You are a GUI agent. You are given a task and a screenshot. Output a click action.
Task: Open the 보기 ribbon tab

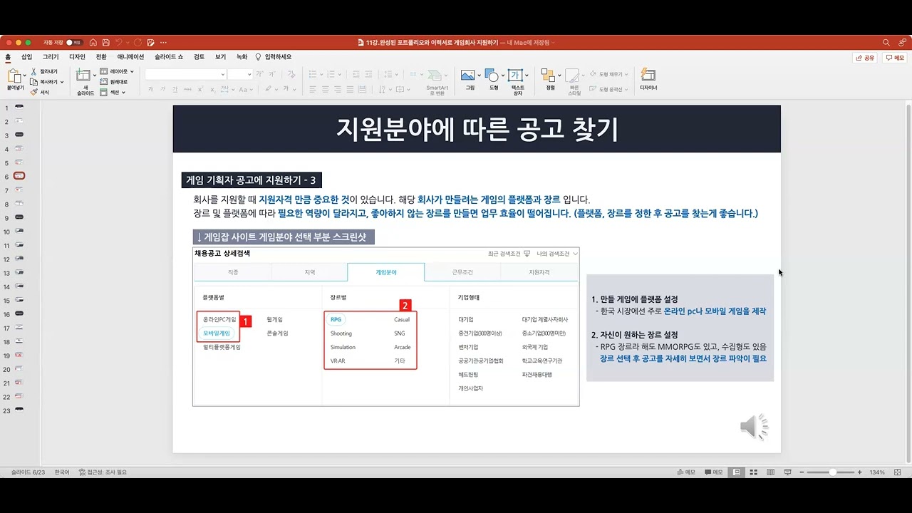pyautogui.click(x=220, y=57)
